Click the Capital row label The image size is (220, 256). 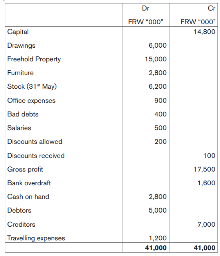coord(18,32)
